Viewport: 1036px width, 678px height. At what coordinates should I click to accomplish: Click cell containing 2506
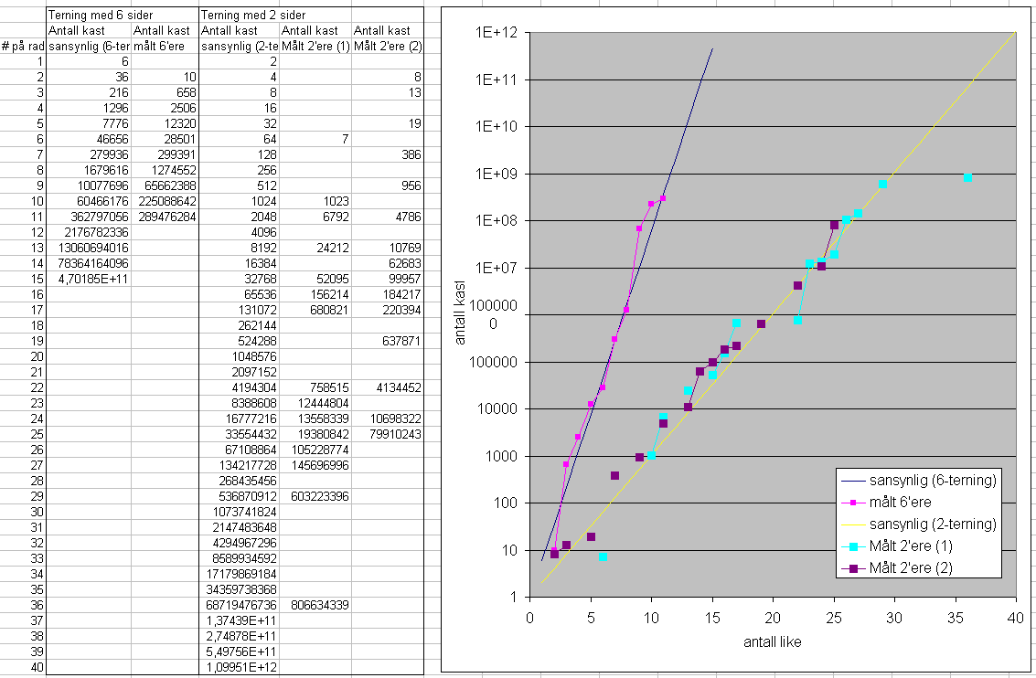pos(166,108)
